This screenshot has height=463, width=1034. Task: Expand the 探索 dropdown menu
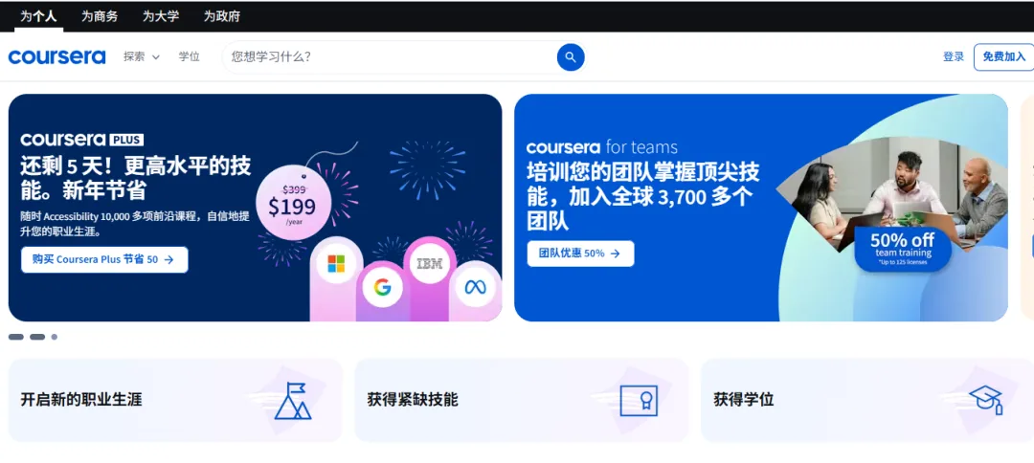(x=142, y=57)
